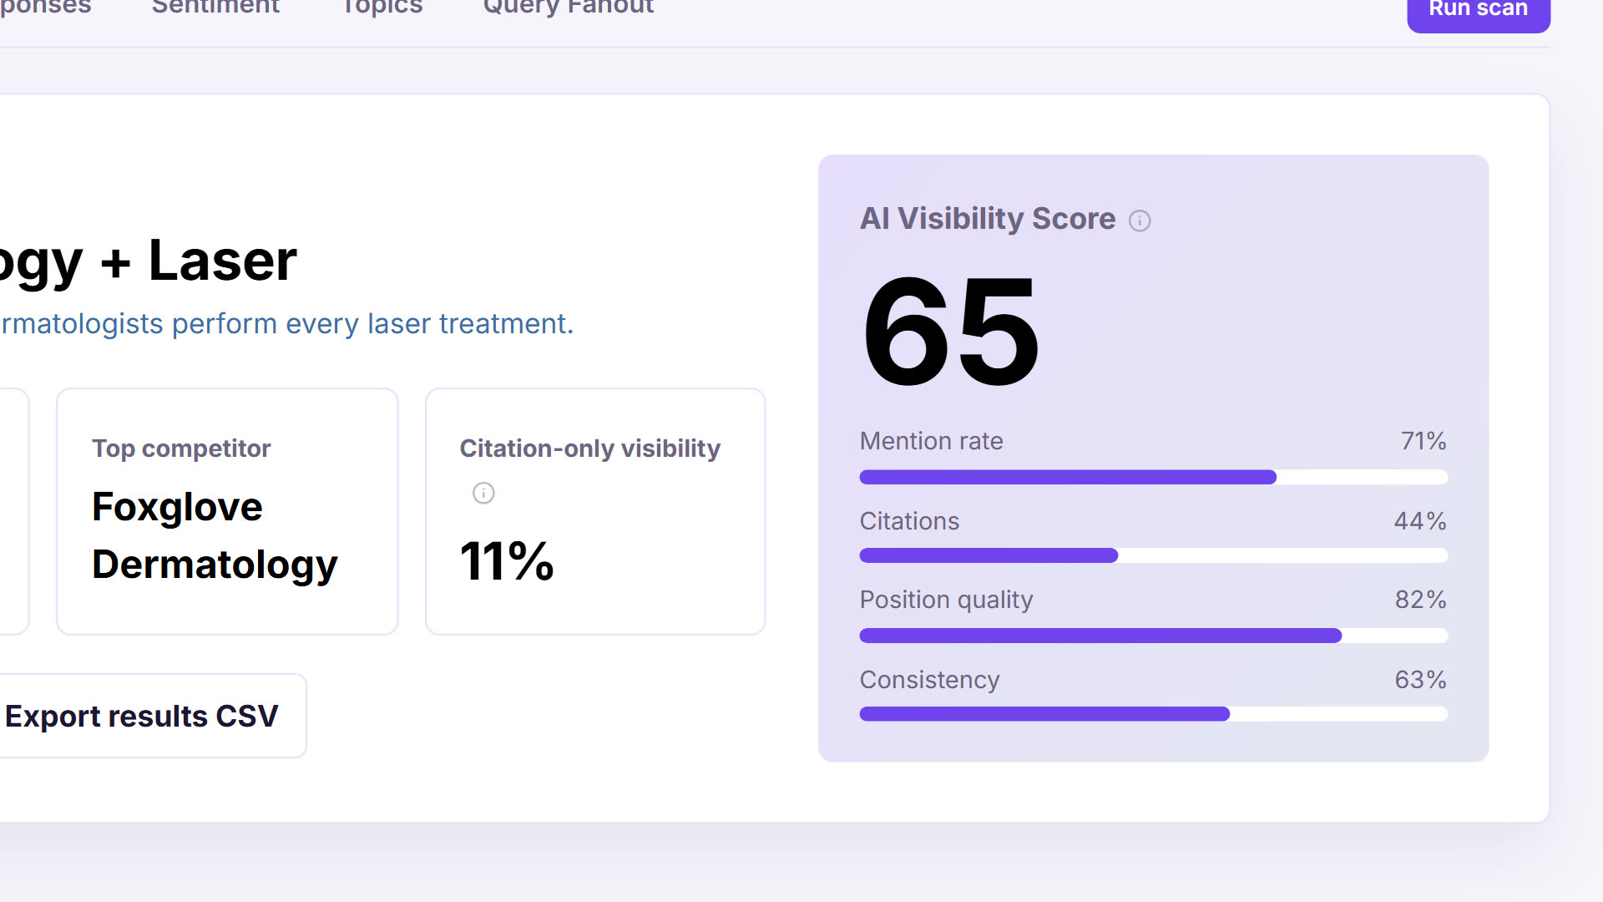Click the Citations progress bar
This screenshot has height=902, width=1603.
pyautogui.click(x=1154, y=555)
